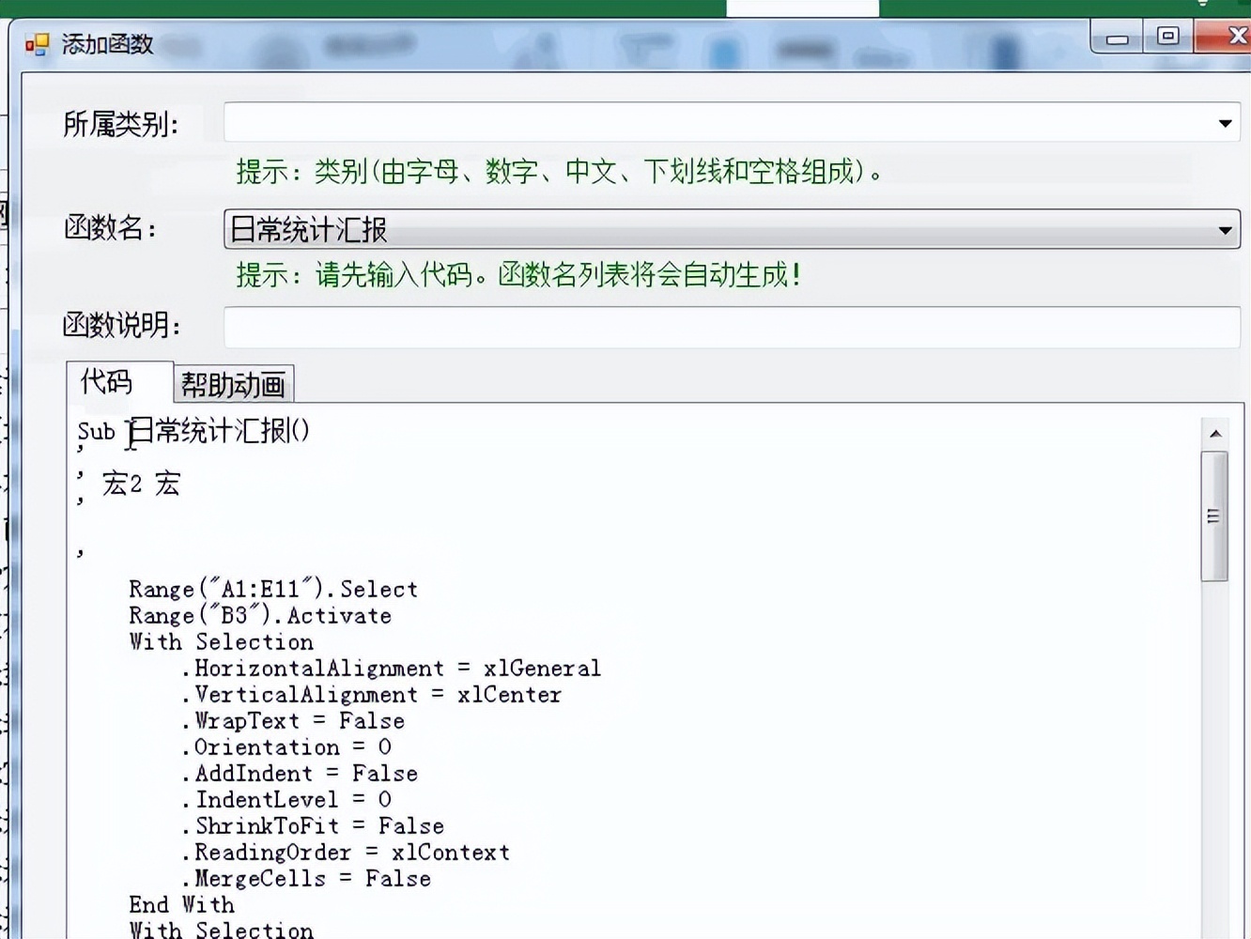The height and width of the screenshot is (939, 1251).
Task: Click the scrollbar up arrow icon
Action: 1215,433
